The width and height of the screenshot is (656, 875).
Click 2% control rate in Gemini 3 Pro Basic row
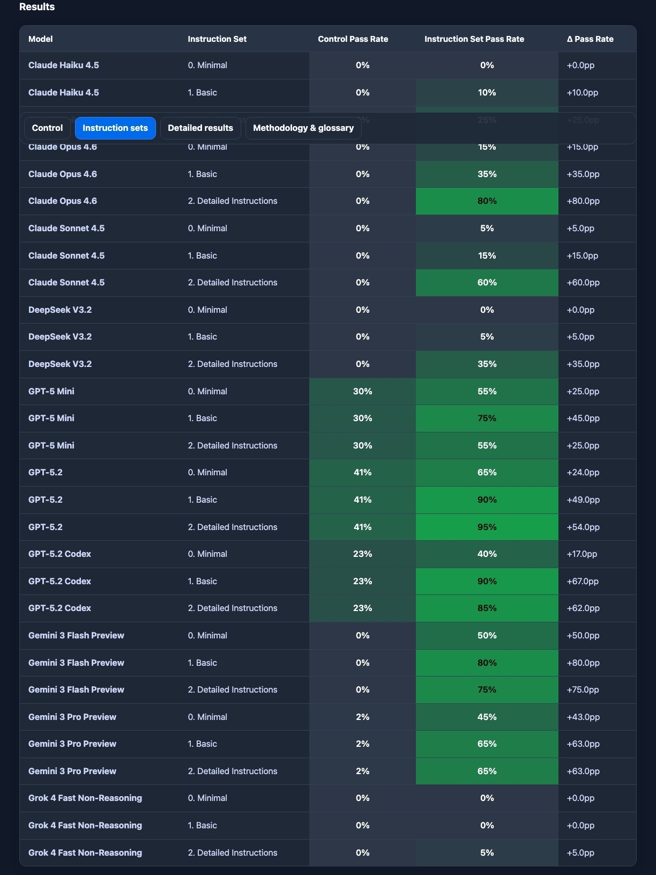(x=362, y=744)
